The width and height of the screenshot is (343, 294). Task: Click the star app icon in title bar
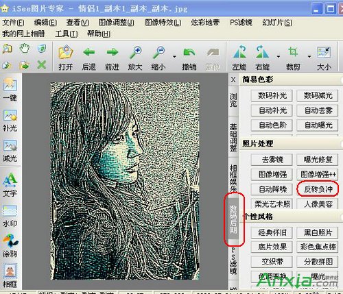(5, 8)
